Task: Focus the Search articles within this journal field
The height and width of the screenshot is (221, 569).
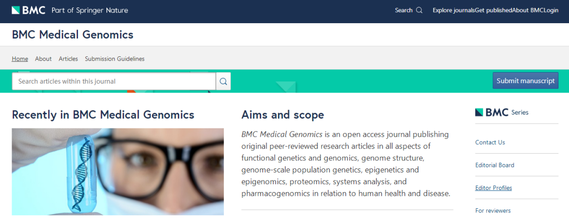Action: tap(114, 81)
